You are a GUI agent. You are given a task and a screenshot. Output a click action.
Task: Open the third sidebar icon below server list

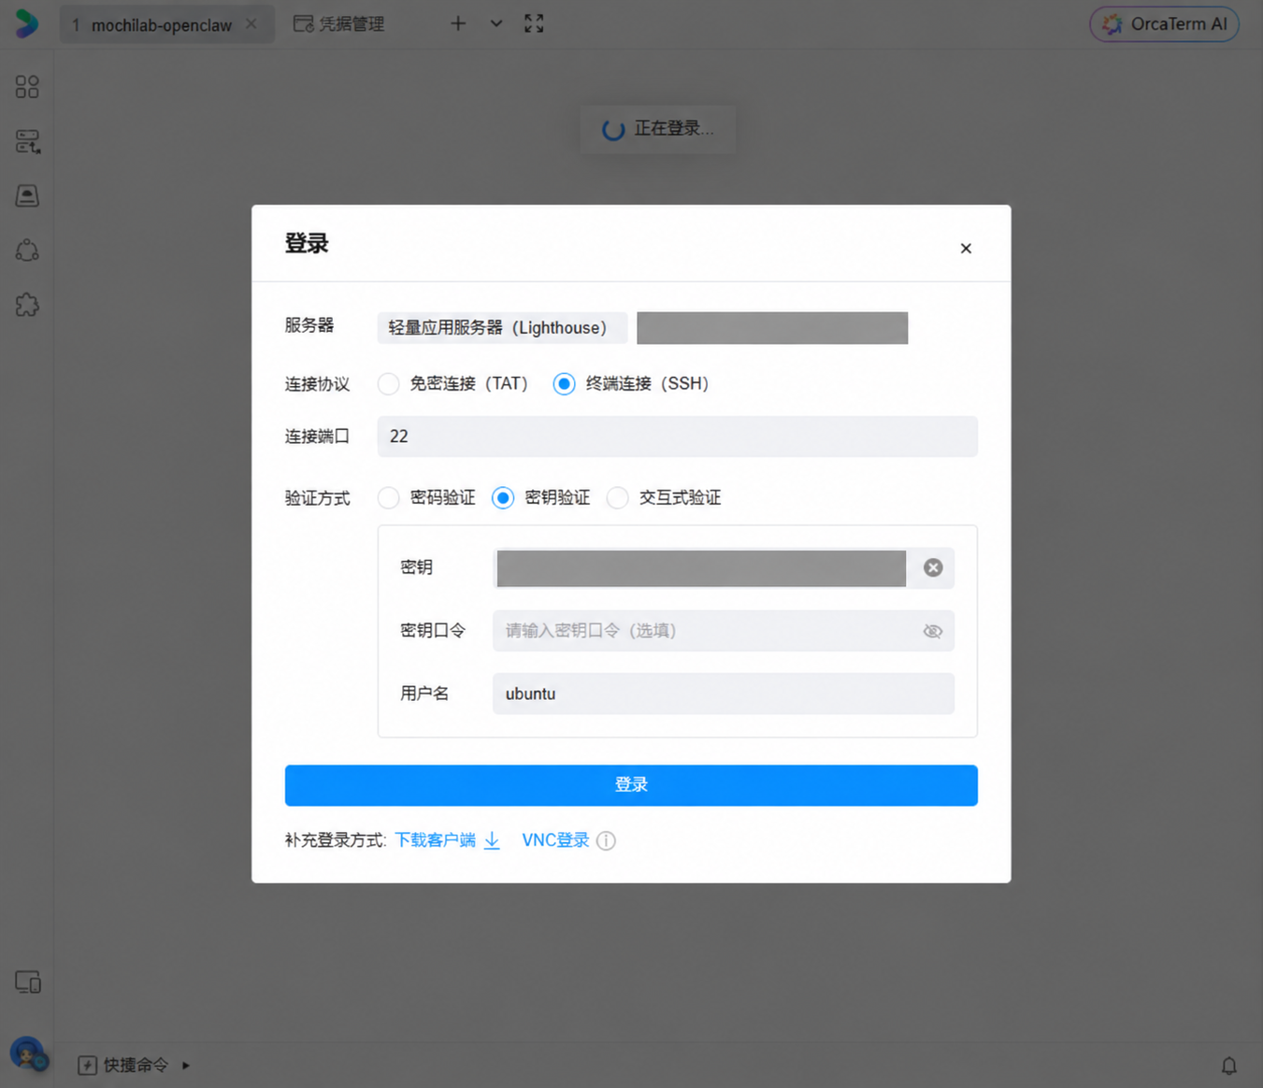coord(27,195)
